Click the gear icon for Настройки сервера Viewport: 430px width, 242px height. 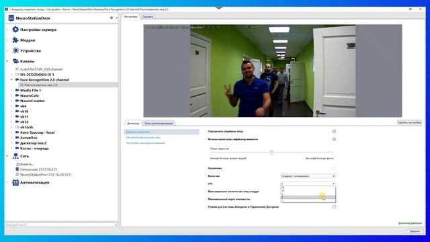tap(15, 30)
